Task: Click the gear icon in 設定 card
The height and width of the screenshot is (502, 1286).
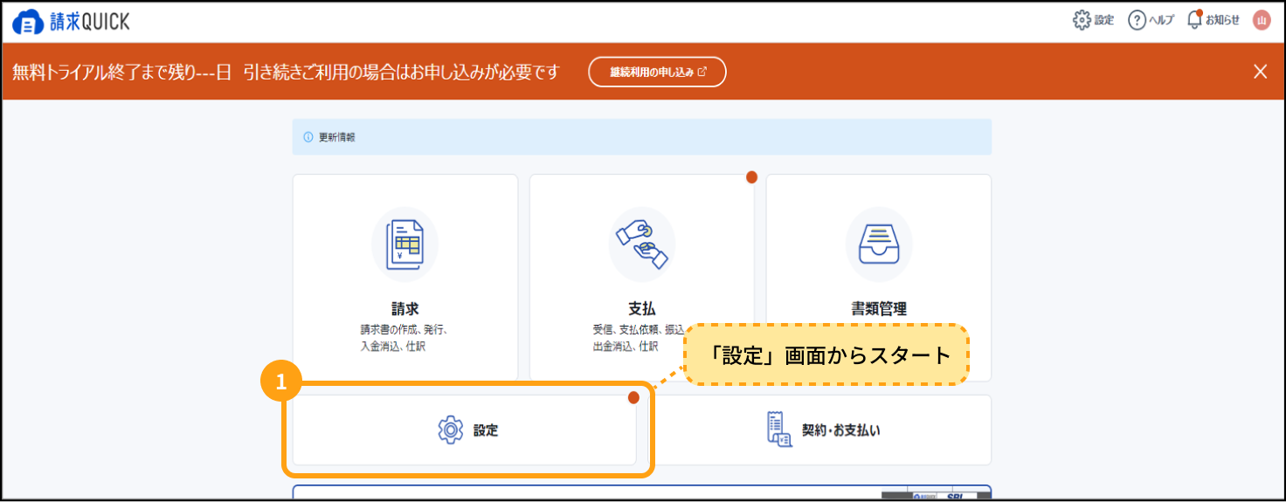Action: click(450, 430)
